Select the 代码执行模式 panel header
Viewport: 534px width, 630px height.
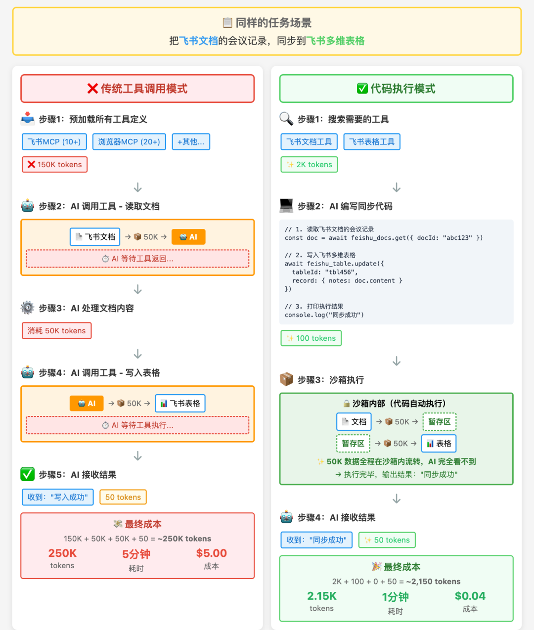coord(396,89)
